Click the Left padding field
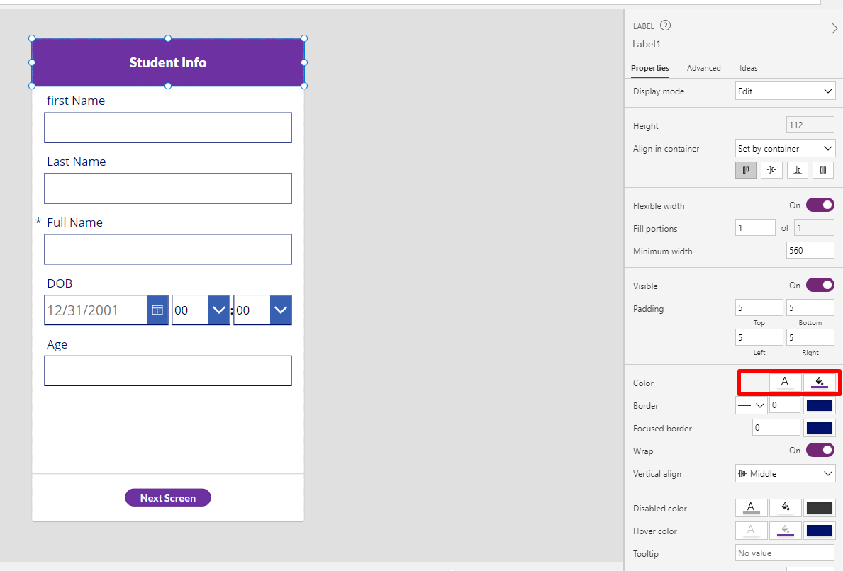 point(759,337)
